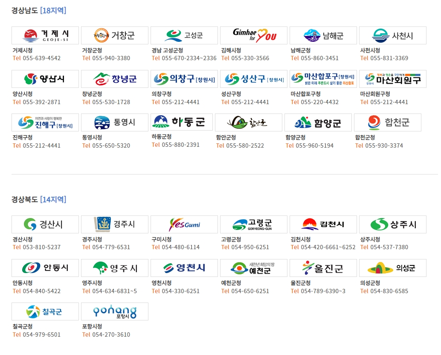
Task: Click the 경상남도 18지역 heading
Action: (x=39, y=10)
